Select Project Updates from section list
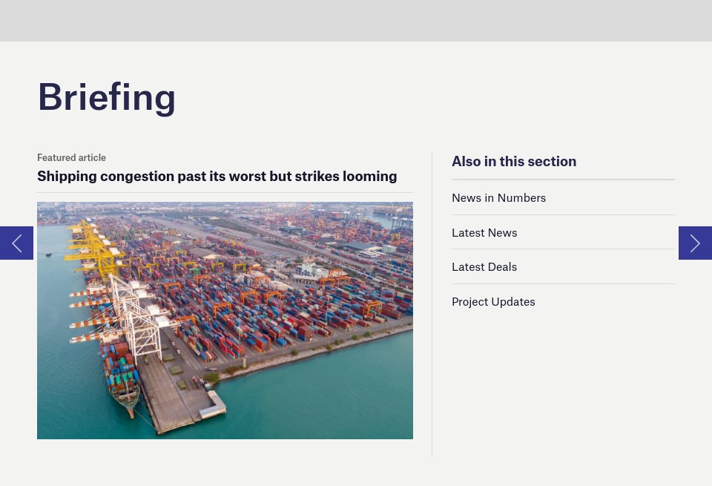 click(493, 301)
